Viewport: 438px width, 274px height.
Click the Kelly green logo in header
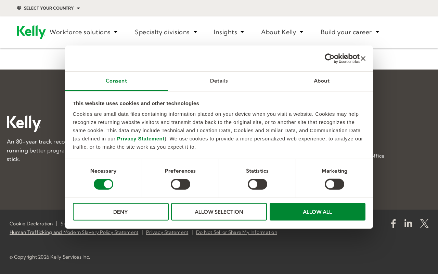[x=31, y=32]
